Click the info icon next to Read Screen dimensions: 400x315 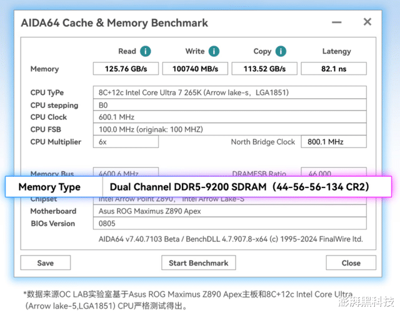[146, 51]
